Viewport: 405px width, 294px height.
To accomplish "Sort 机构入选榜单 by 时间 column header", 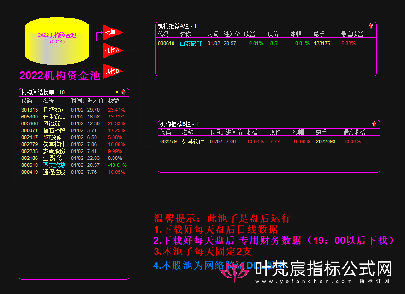I will point(77,100).
